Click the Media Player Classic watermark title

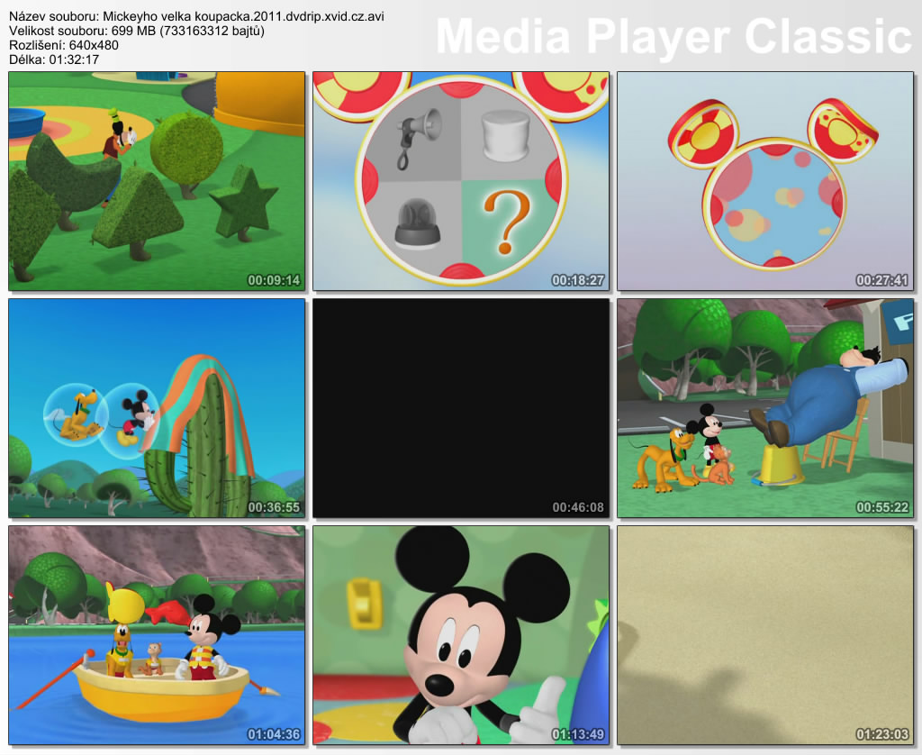(673, 36)
